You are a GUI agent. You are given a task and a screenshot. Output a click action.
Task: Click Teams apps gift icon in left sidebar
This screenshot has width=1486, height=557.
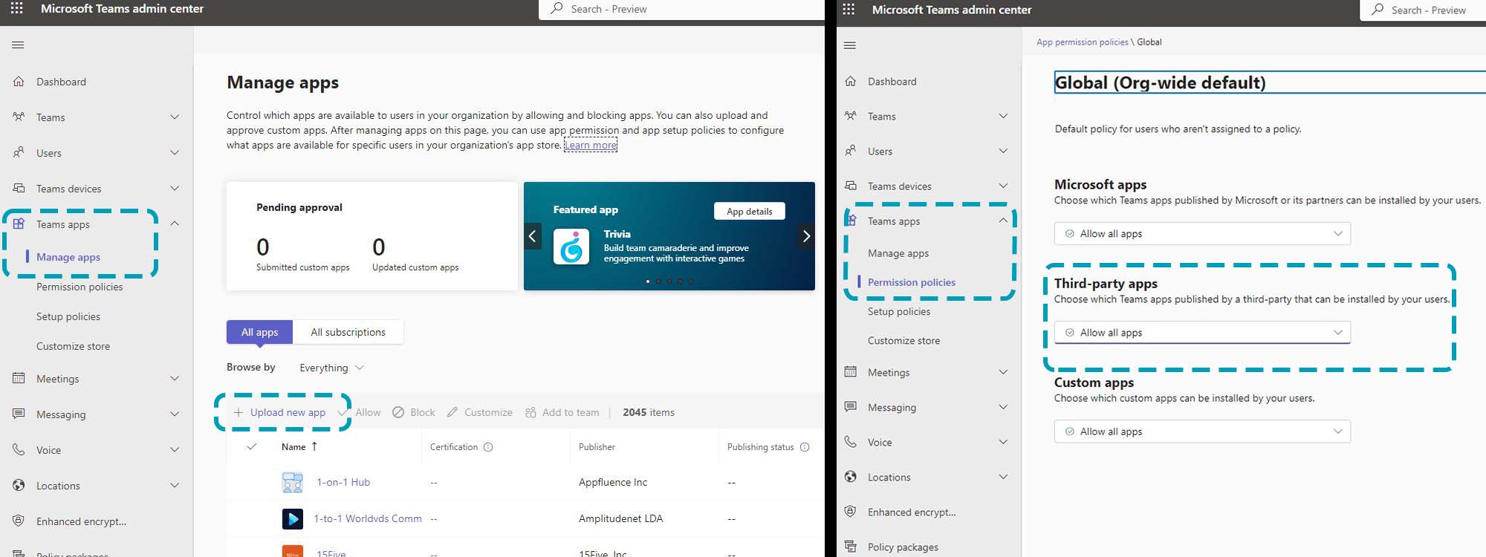pos(19,224)
